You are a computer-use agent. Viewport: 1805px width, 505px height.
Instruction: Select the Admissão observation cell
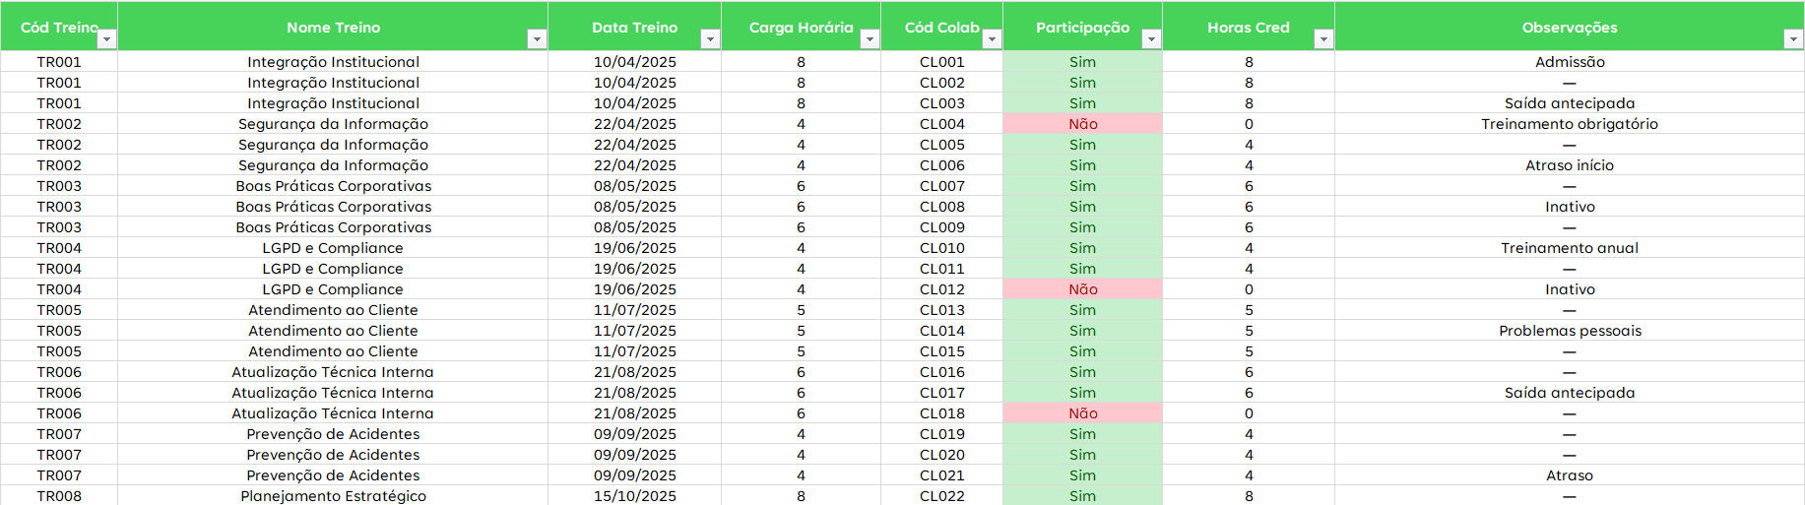click(1570, 62)
